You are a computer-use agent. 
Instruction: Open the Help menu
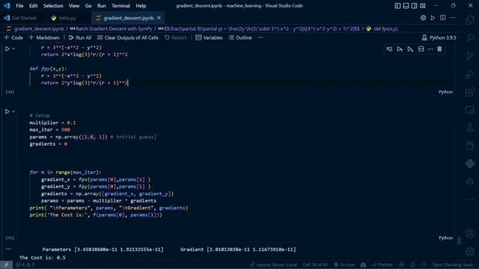141,6
